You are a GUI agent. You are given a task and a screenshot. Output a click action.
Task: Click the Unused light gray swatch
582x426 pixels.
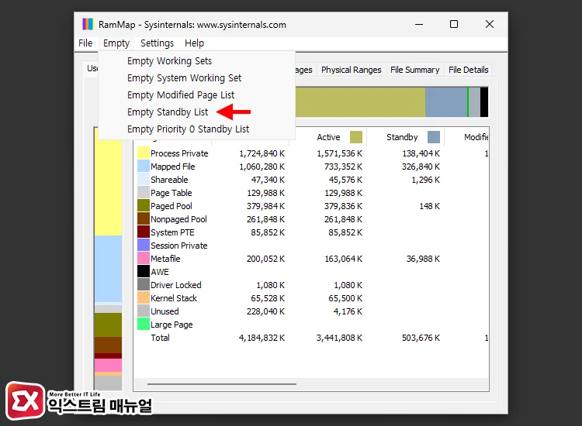(x=144, y=311)
